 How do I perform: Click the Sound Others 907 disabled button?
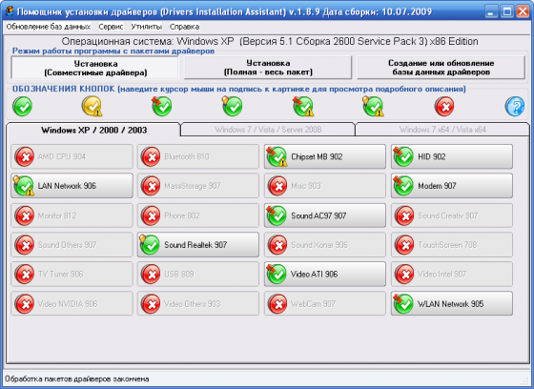coord(72,245)
